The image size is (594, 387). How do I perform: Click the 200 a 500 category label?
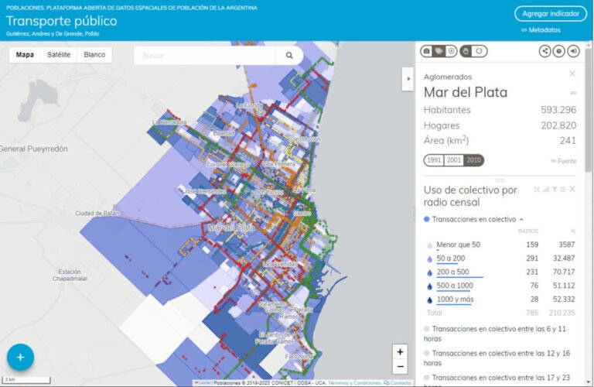click(452, 272)
